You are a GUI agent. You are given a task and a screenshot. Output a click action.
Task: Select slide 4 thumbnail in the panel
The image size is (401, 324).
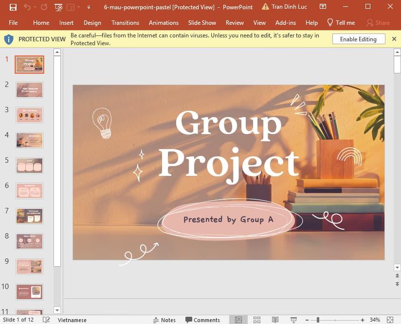pos(30,140)
